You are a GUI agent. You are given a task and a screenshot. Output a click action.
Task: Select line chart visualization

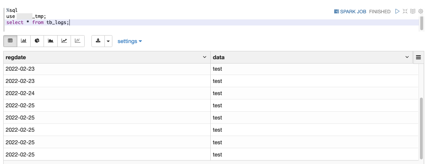pos(64,41)
